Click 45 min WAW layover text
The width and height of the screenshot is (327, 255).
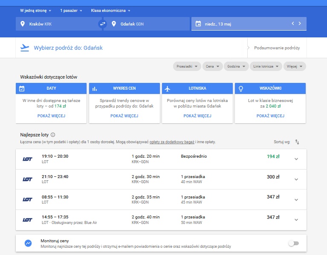(191, 202)
